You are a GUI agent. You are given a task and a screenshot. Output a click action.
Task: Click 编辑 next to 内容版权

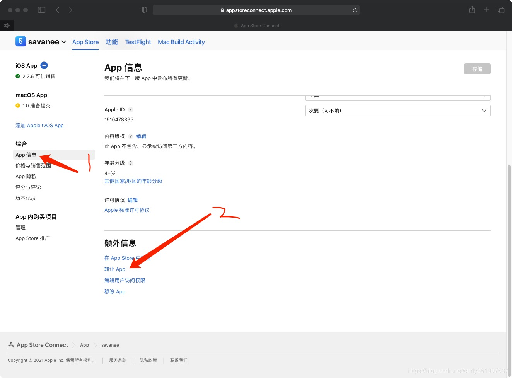coord(141,136)
